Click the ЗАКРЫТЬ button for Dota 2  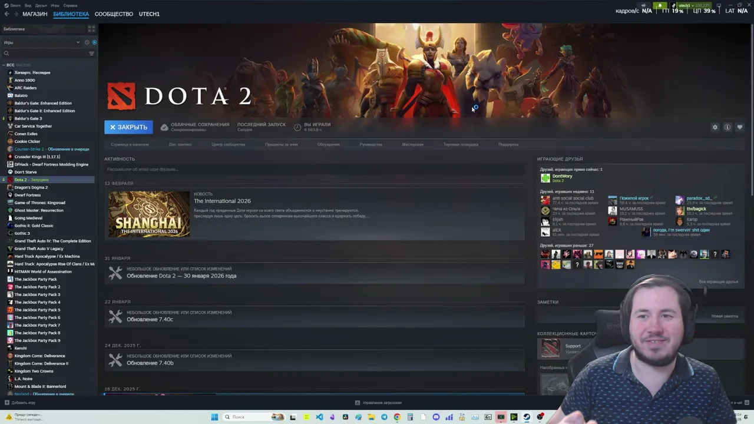click(x=128, y=127)
